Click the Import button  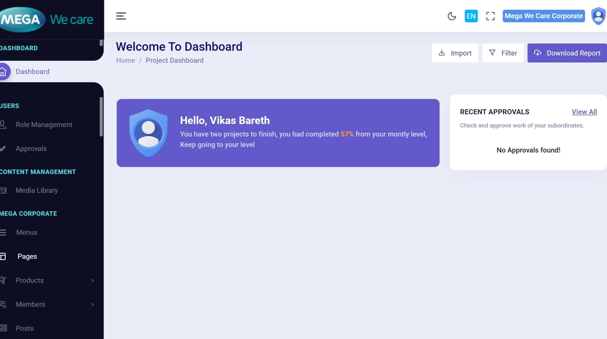pos(455,53)
